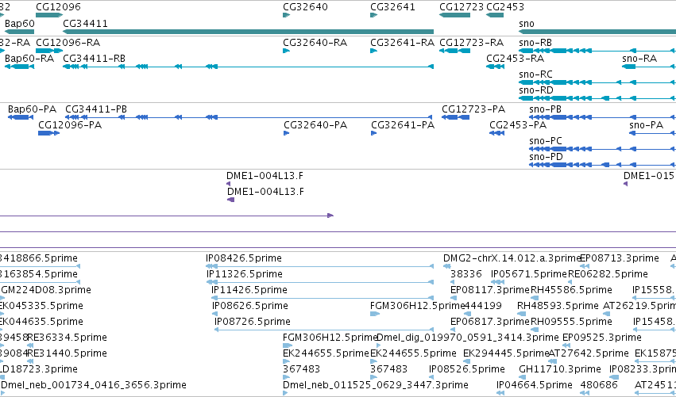Screen dimensions: 676x397
Task: Select Dmel_neb_001734_0416_3656.3prime label
Action: coord(94,384)
